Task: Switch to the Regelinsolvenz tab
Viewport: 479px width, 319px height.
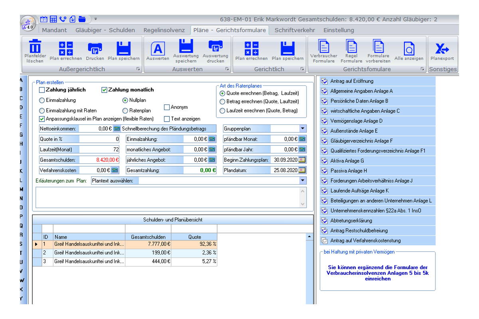Action: click(x=164, y=30)
